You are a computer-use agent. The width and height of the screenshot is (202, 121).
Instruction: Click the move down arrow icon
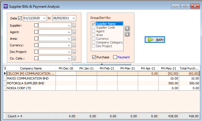[x=127, y=34]
